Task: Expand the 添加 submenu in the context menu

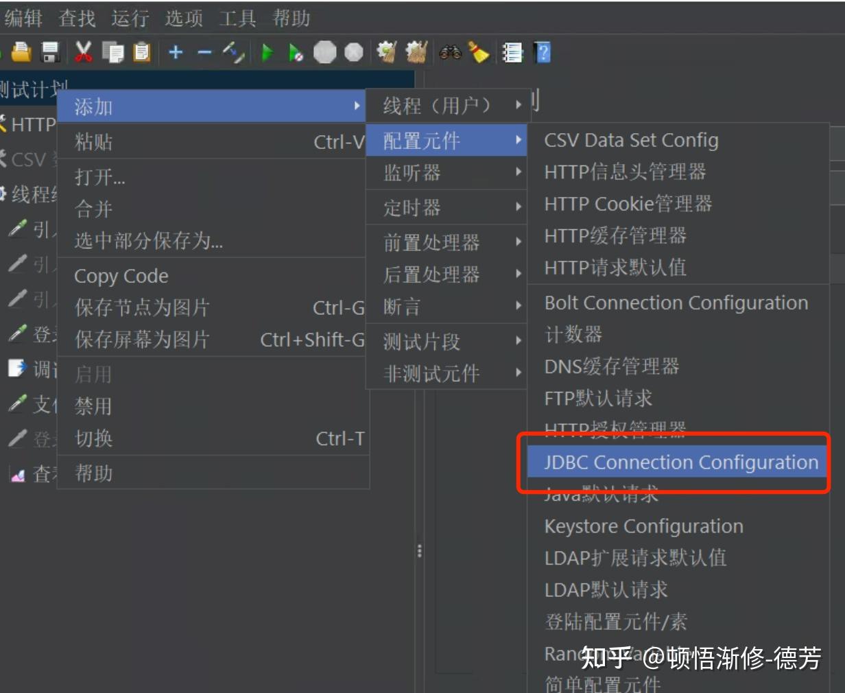Action: click(212, 106)
